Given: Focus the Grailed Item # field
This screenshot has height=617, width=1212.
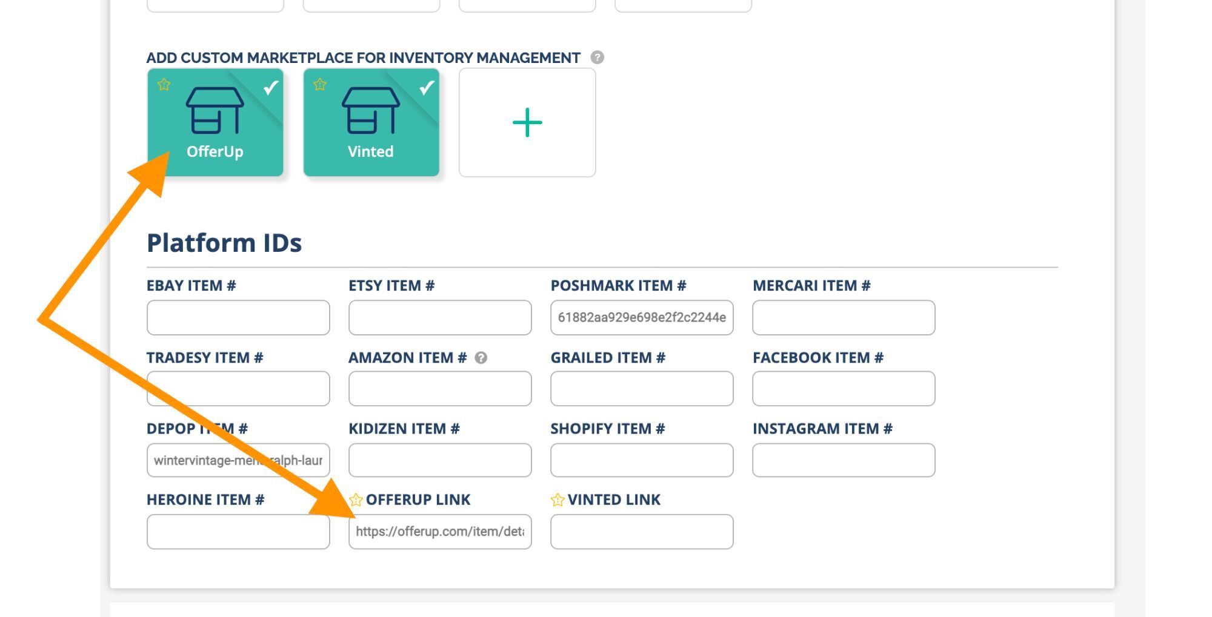Looking at the screenshot, I should point(642,389).
